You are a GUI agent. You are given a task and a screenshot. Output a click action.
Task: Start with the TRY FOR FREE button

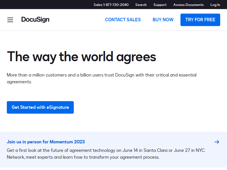click(x=200, y=20)
